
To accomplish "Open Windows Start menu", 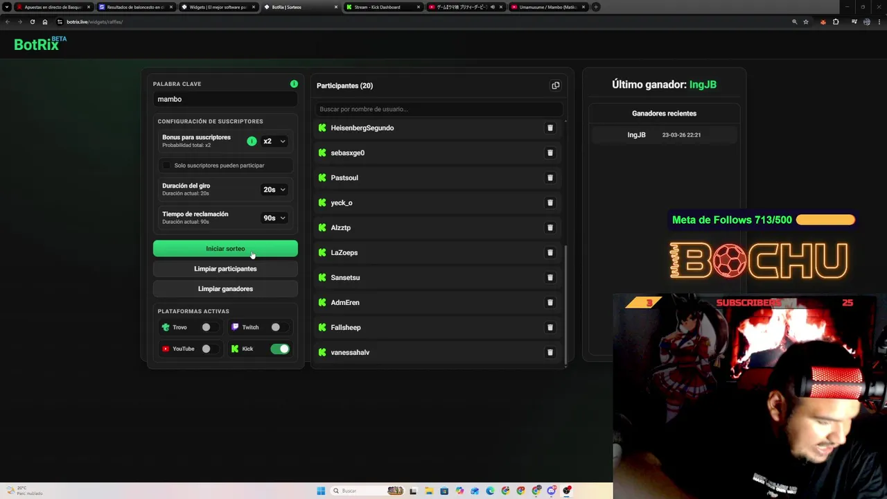I will (321, 491).
